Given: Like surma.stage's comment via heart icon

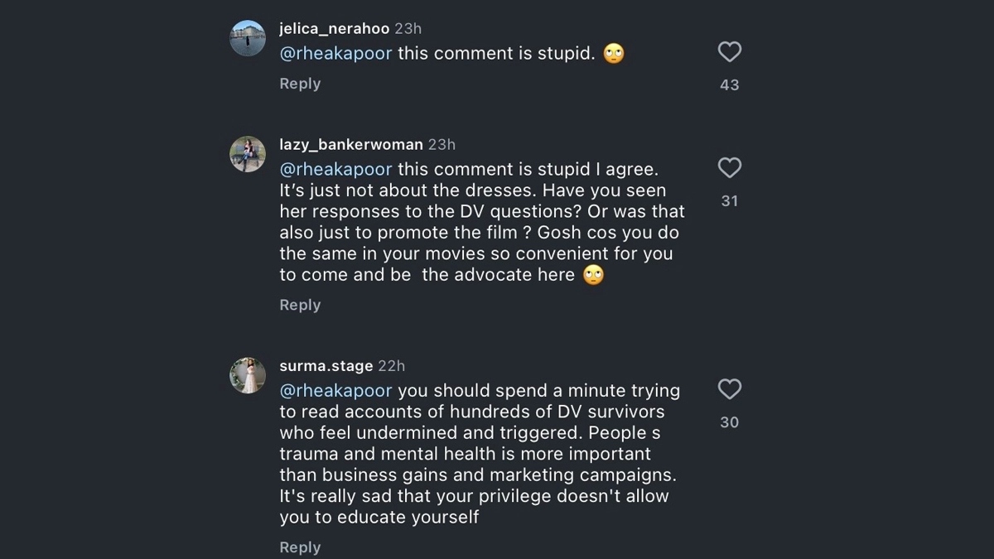Looking at the screenshot, I should (729, 389).
